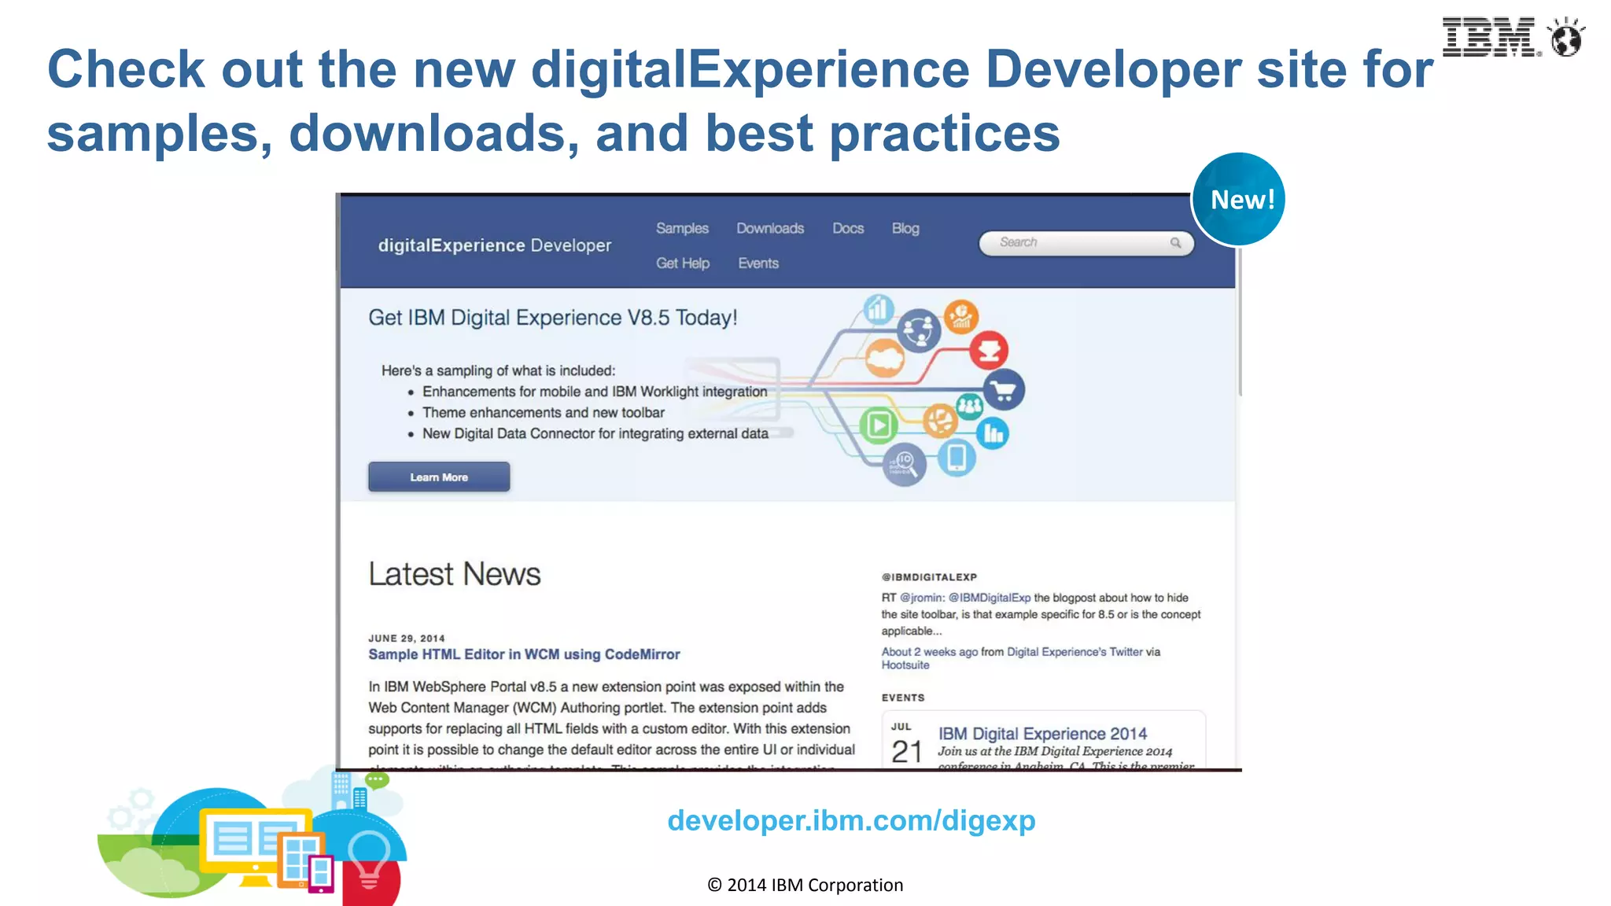The width and height of the screenshot is (1611, 906).
Task: Click the @IBMDIGITALEXP feed heading
Action: point(929,577)
